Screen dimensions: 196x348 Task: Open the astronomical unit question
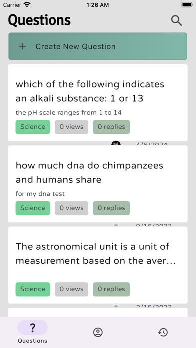(98, 265)
